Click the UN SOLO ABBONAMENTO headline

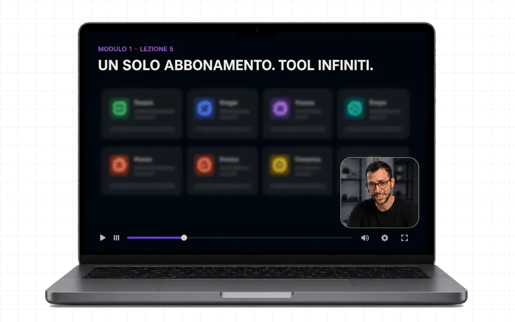click(x=236, y=66)
